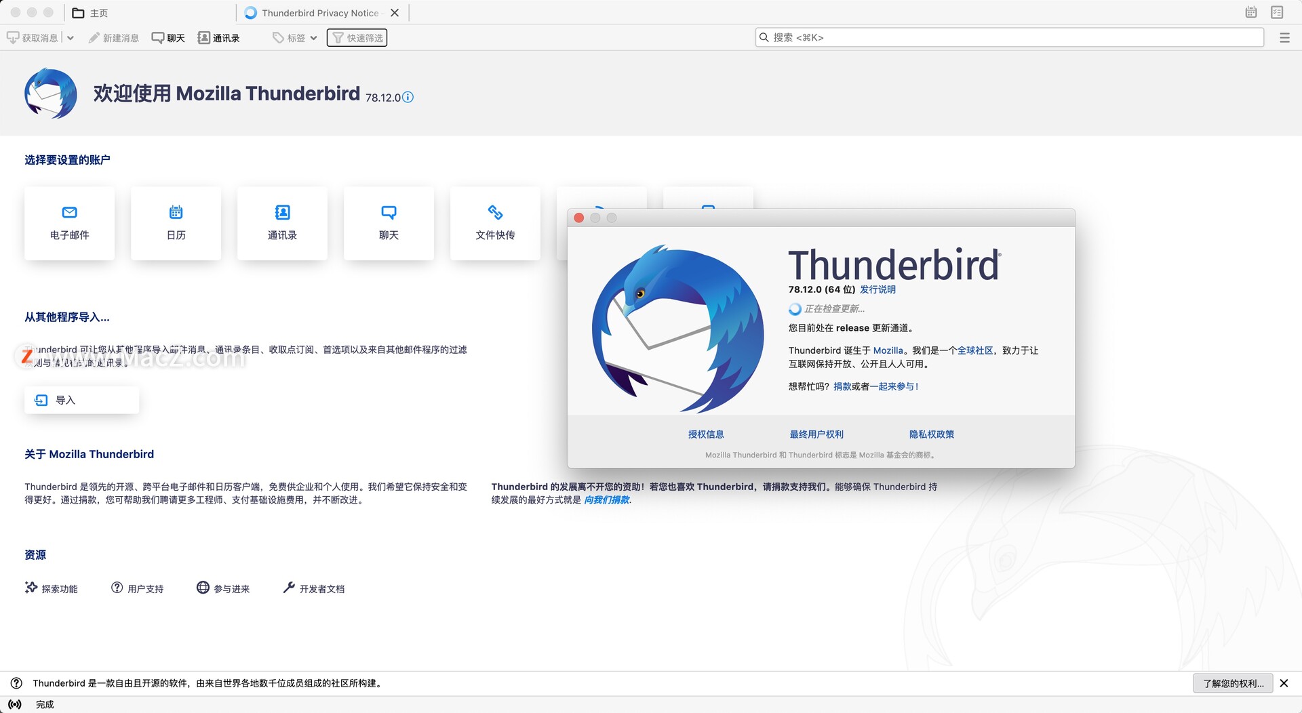
Task: Click the version info icon next to 78.12.0
Action: pos(408,97)
